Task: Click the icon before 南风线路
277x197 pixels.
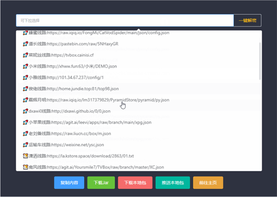Action: (x=25, y=167)
